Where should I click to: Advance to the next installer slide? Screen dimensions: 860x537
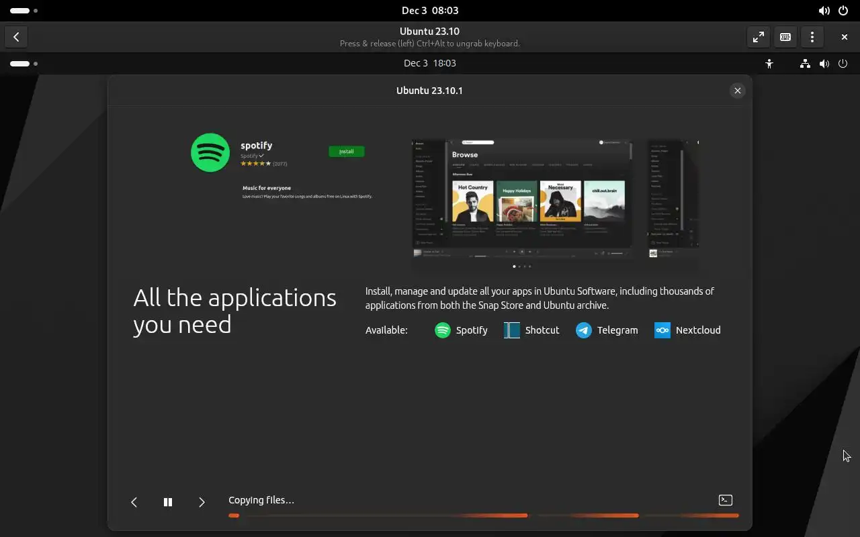click(x=202, y=502)
